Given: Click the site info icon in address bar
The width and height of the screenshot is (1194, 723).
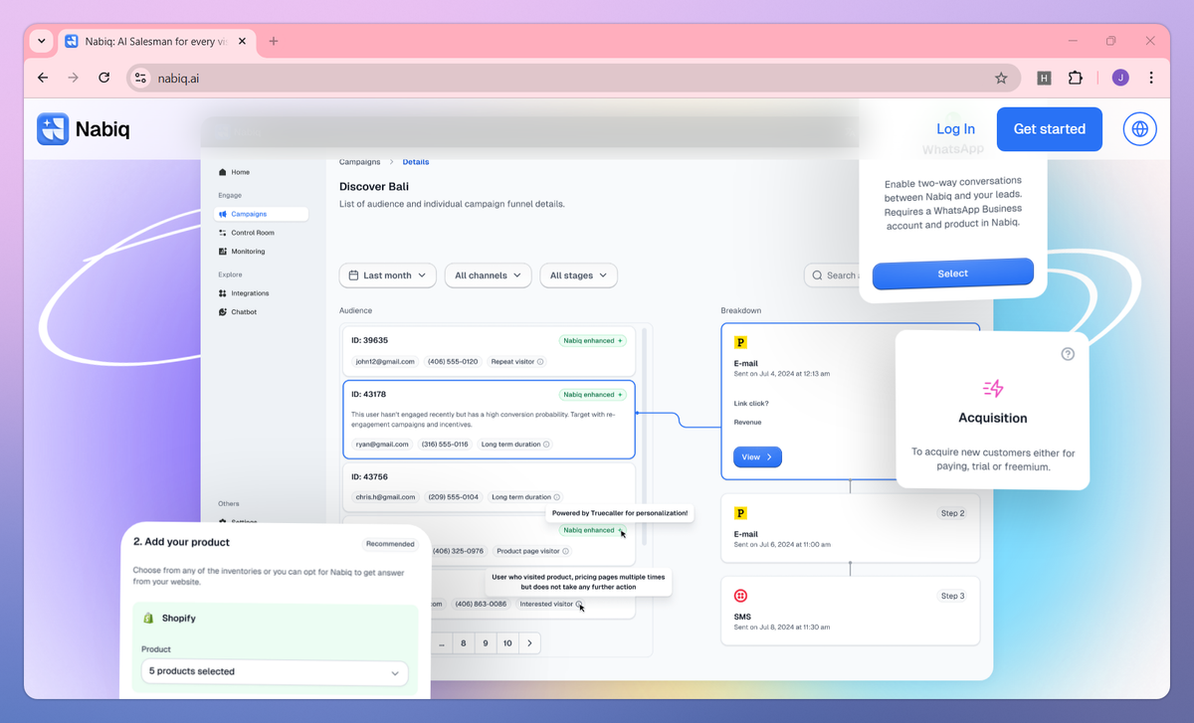Looking at the screenshot, I should click(x=140, y=78).
